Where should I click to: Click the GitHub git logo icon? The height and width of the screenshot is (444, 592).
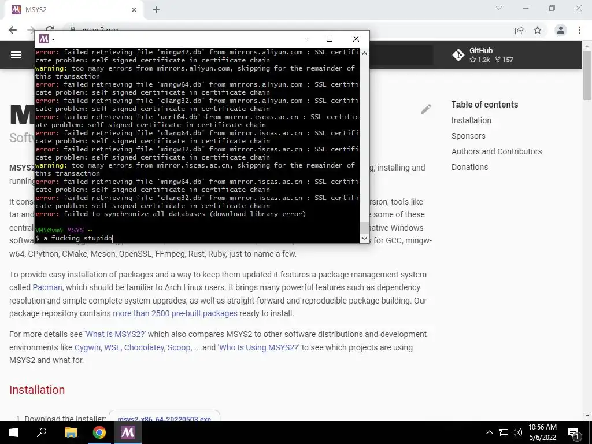point(458,55)
